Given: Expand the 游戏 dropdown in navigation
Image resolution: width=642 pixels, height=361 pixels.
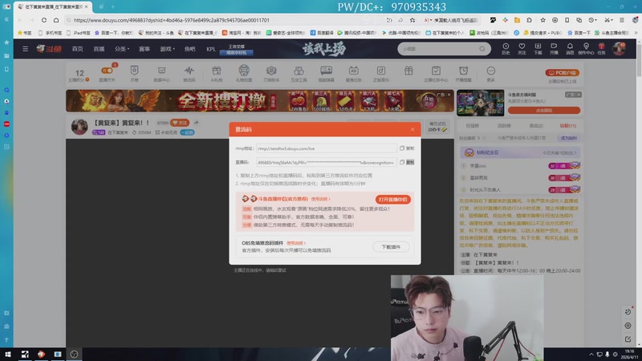Looking at the screenshot, I should click(x=167, y=49).
